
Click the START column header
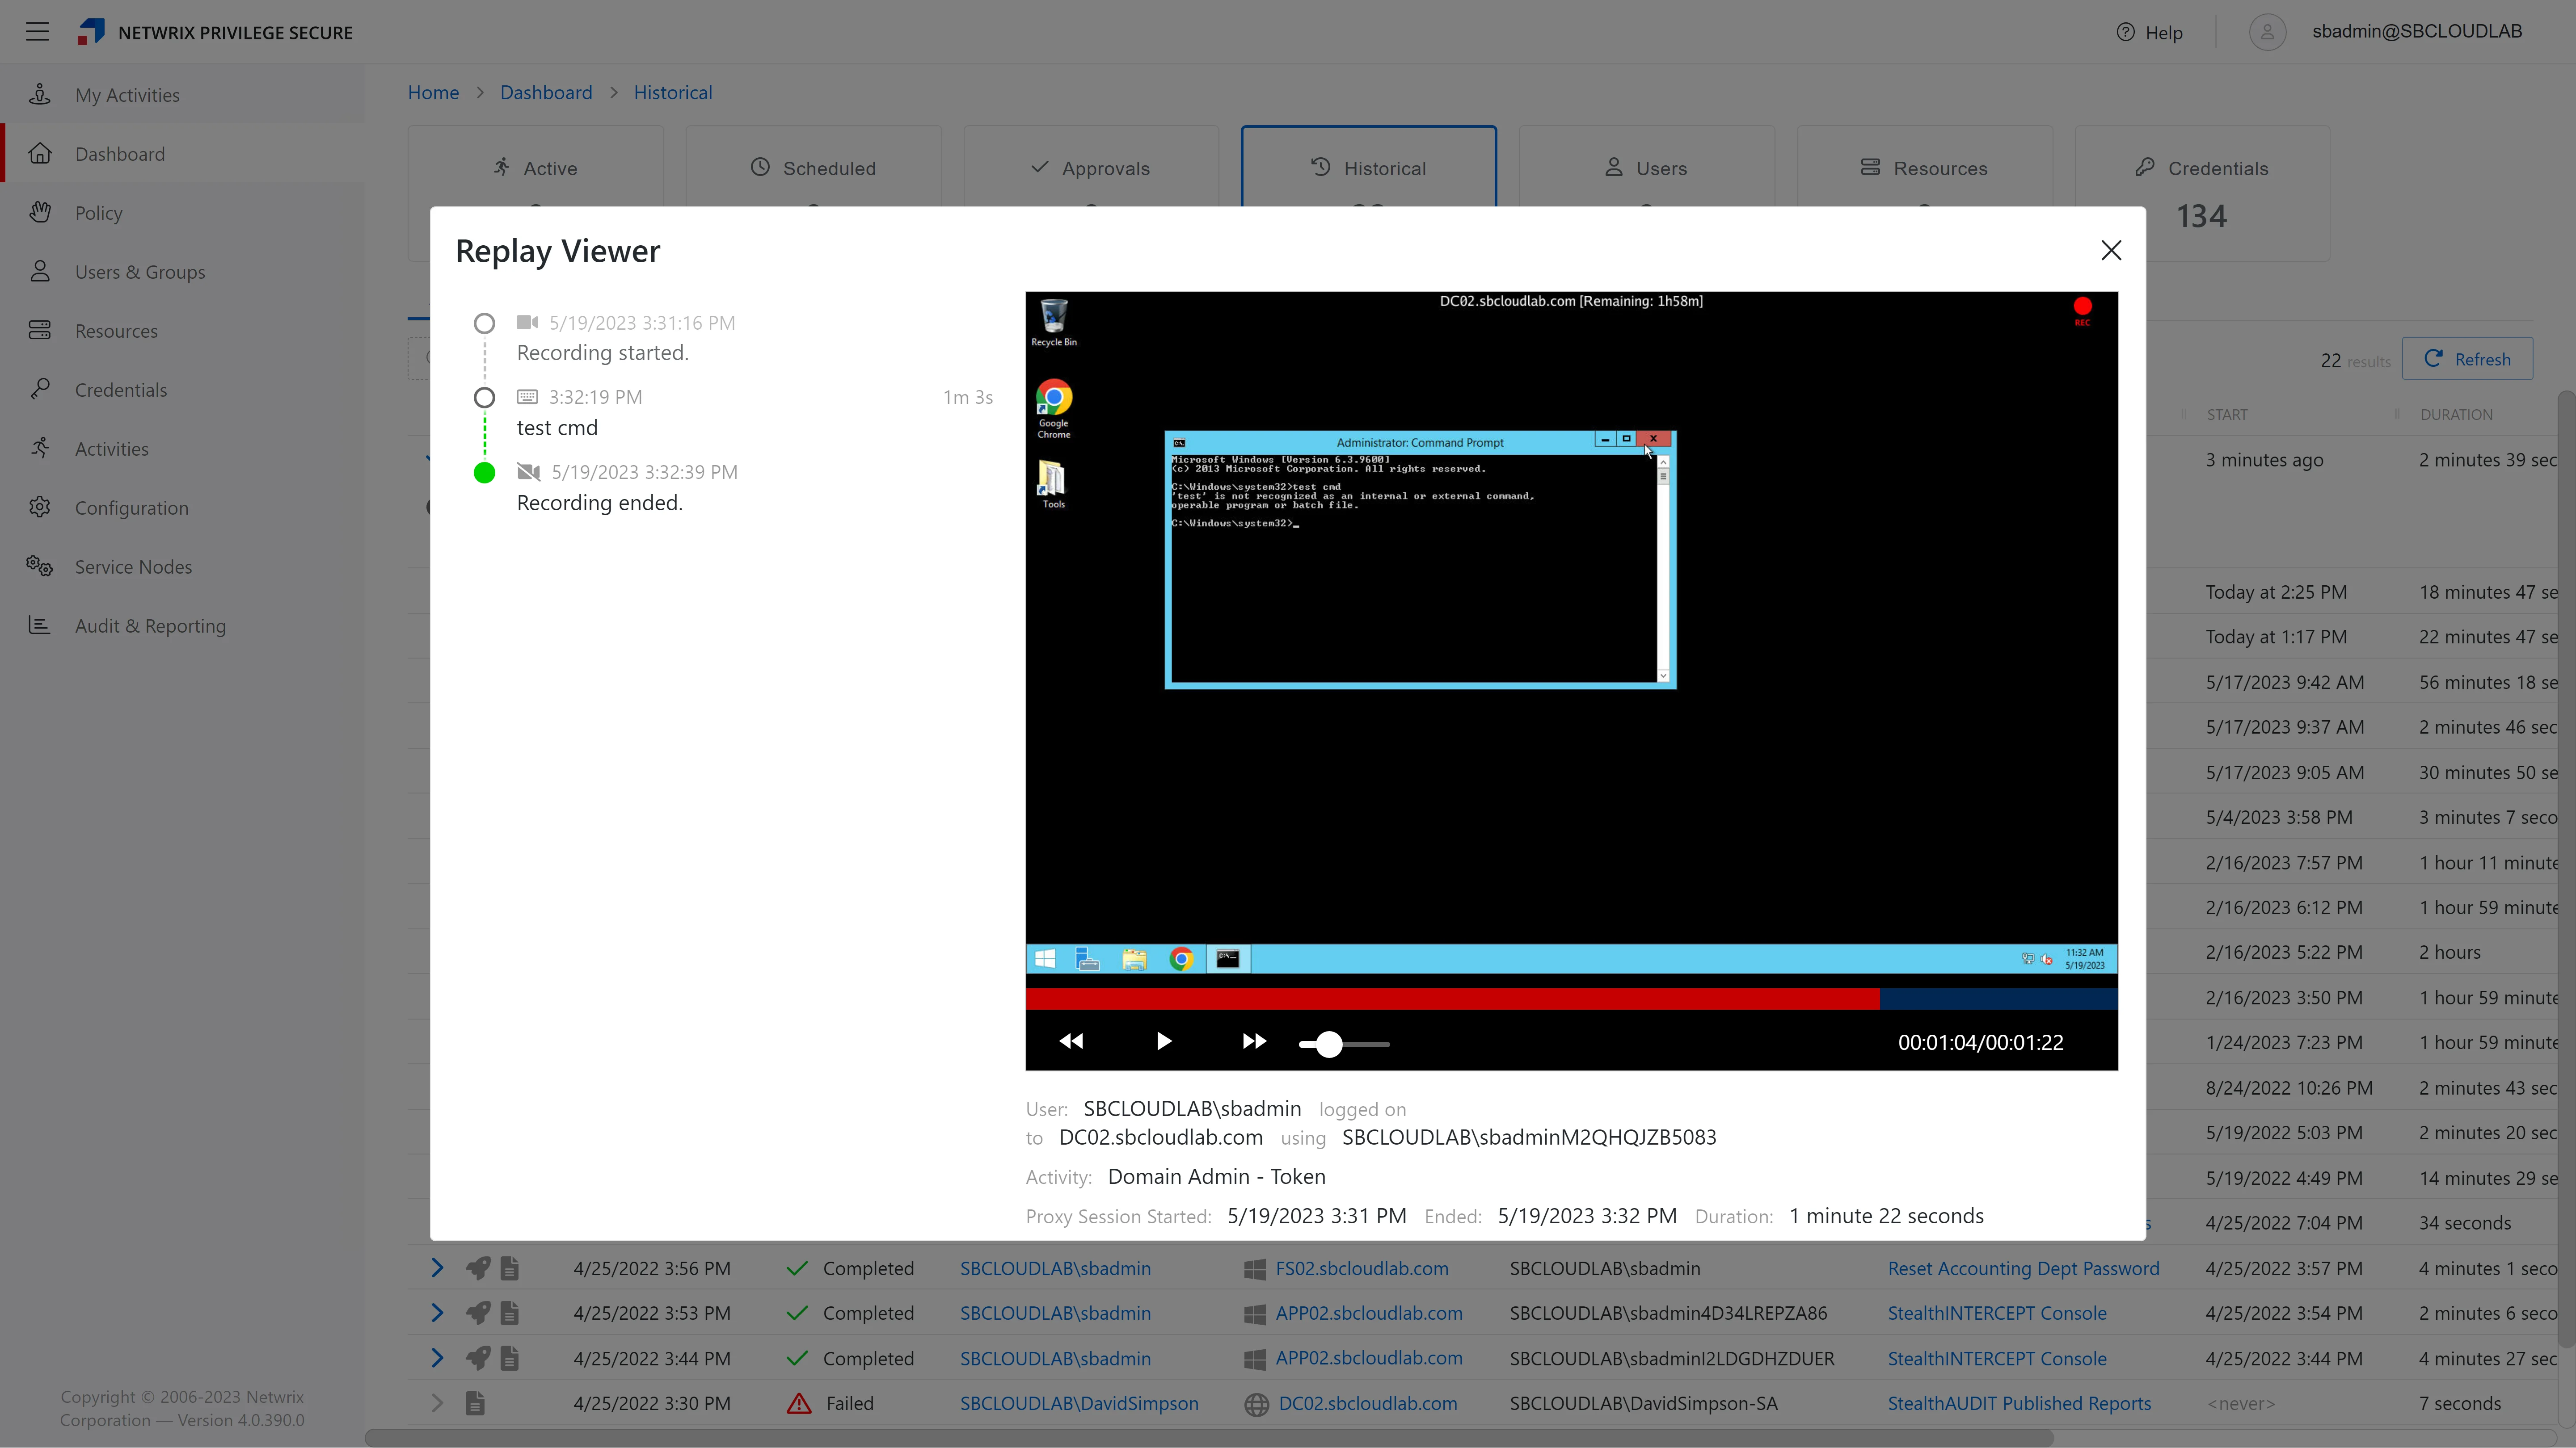[2227, 415]
